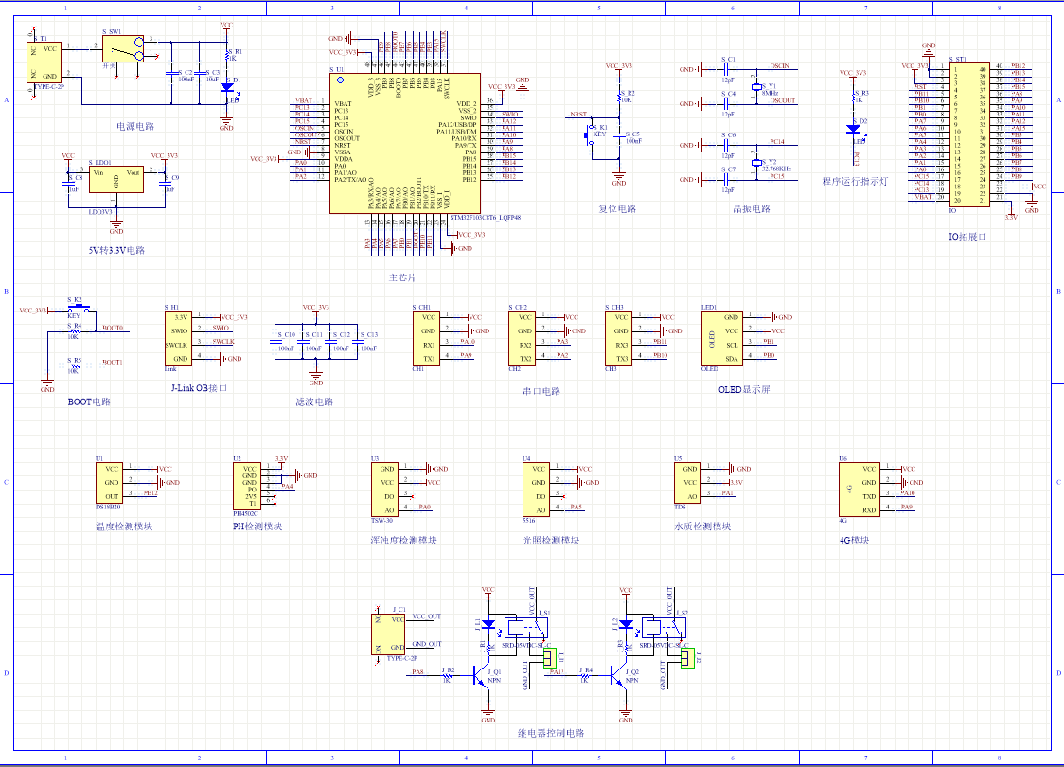Select the green terminal block J_J1
The image size is (1064, 767).
coord(550,658)
